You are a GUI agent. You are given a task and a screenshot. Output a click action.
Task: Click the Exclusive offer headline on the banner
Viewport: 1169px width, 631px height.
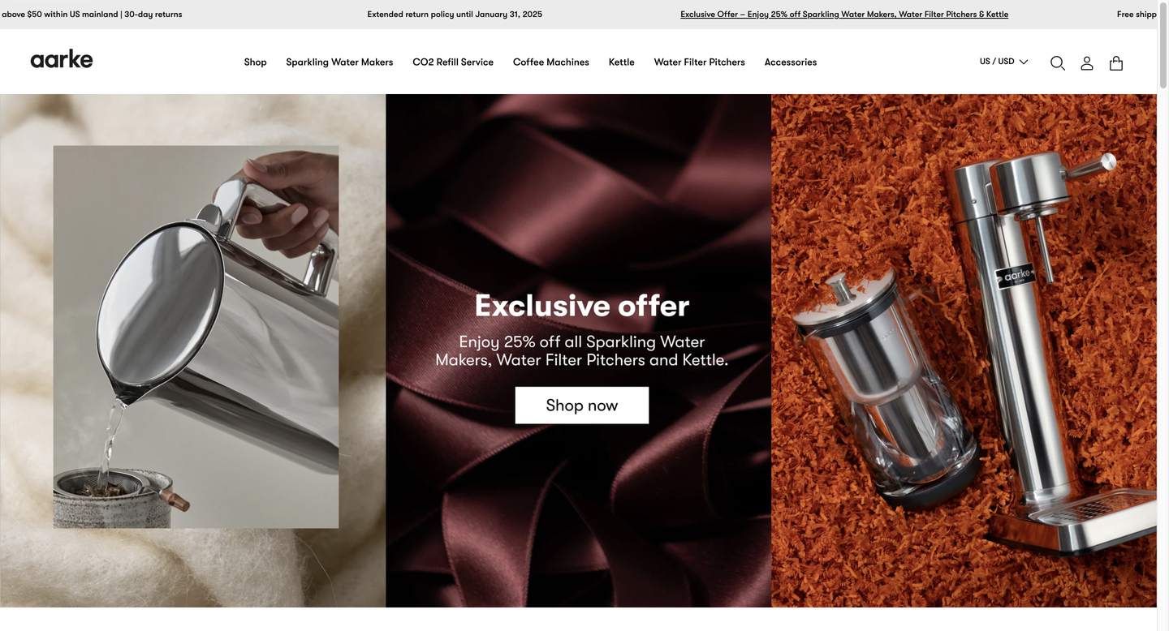[x=582, y=306]
